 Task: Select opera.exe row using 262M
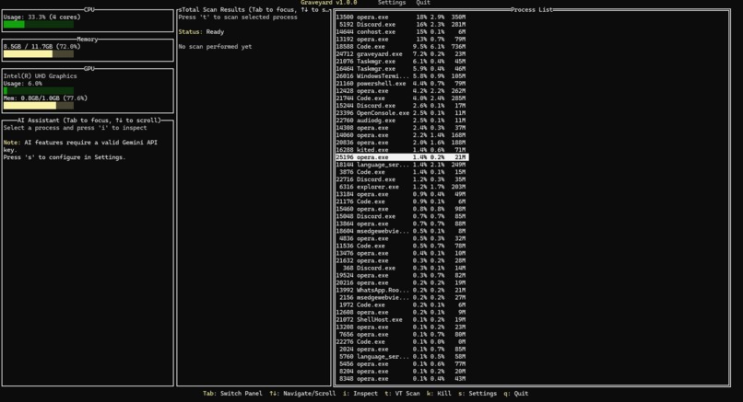[401, 91]
